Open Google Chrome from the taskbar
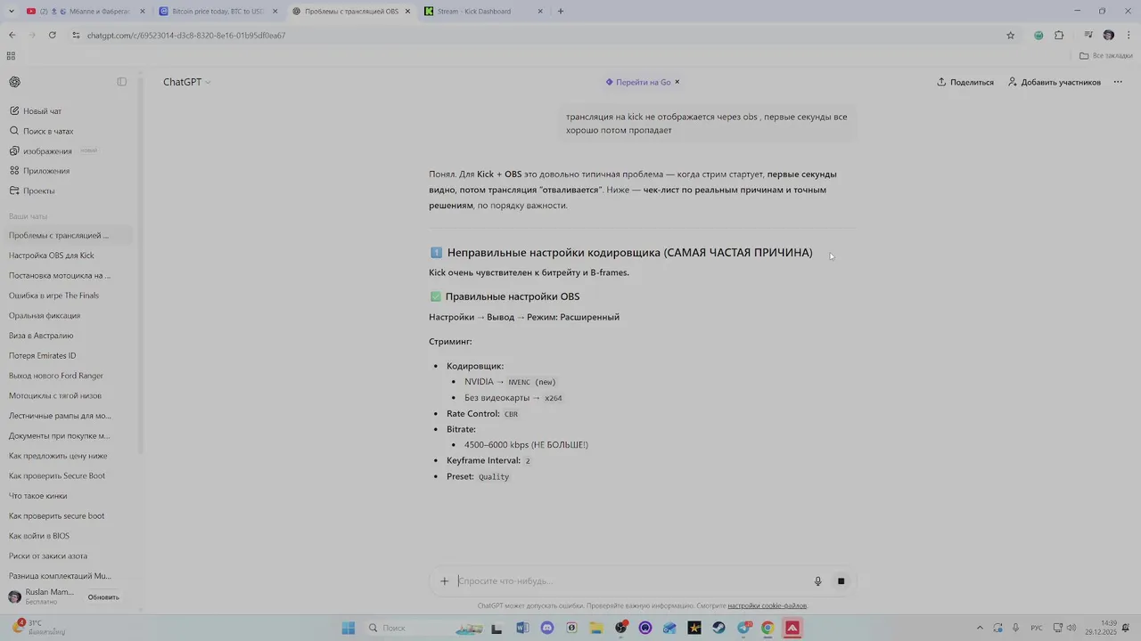Screen dimensions: 1141x641 (768, 628)
